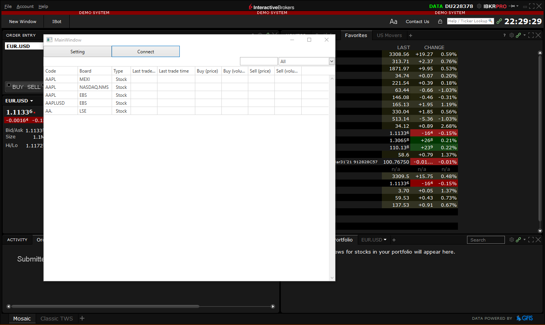Focus the filter text box in MainWindow
The width and height of the screenshot is (545, 325).
pos(259,61)
